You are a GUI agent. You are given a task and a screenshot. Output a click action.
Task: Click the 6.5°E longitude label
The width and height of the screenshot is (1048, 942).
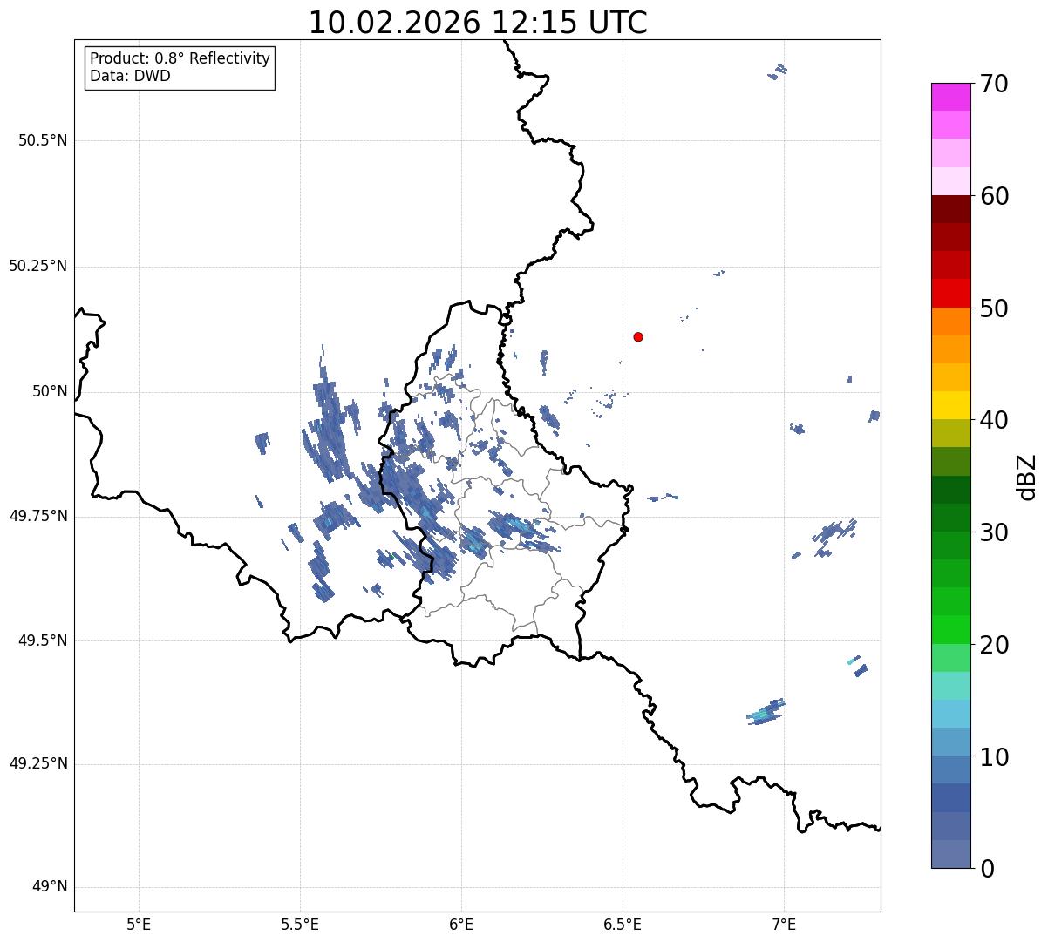pos(623,925)
